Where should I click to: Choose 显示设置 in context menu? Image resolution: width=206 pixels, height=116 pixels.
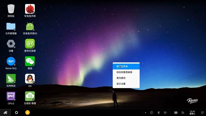click(x=126, y=84)
